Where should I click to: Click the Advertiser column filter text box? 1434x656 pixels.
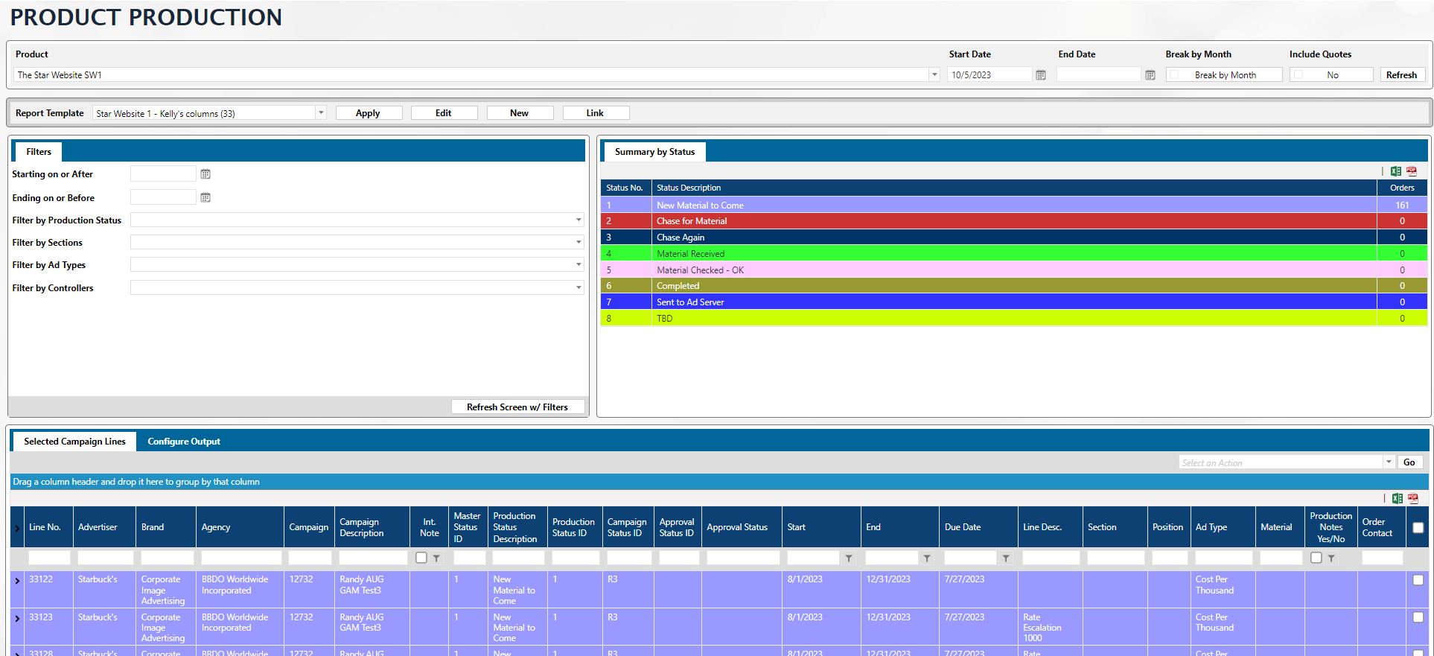[105, 558]
